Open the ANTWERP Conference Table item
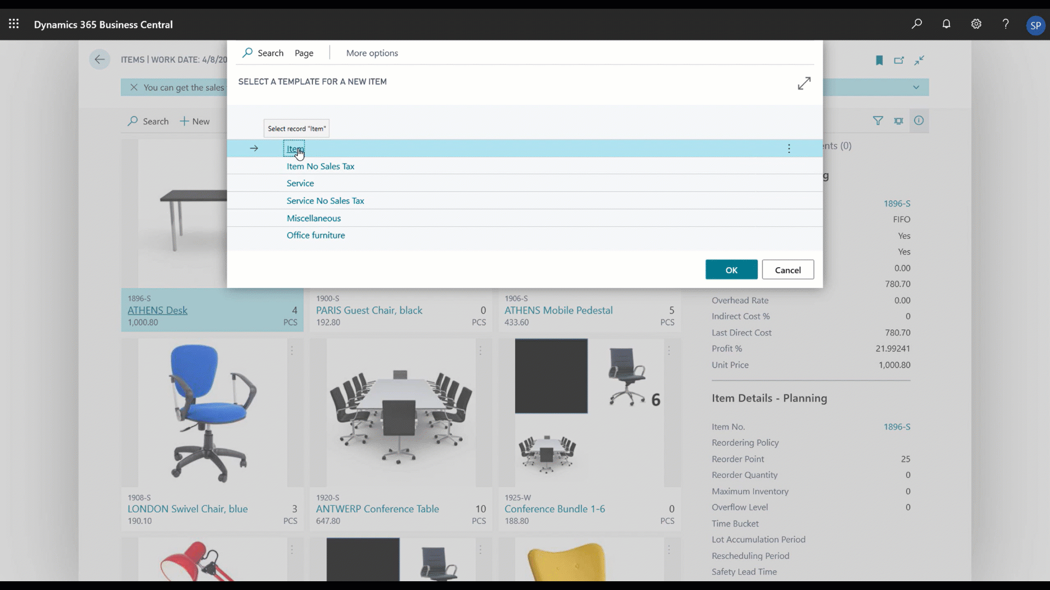 click(x=377, y=509)
